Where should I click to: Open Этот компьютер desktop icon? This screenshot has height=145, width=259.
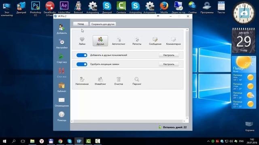[x=7, y=9]
